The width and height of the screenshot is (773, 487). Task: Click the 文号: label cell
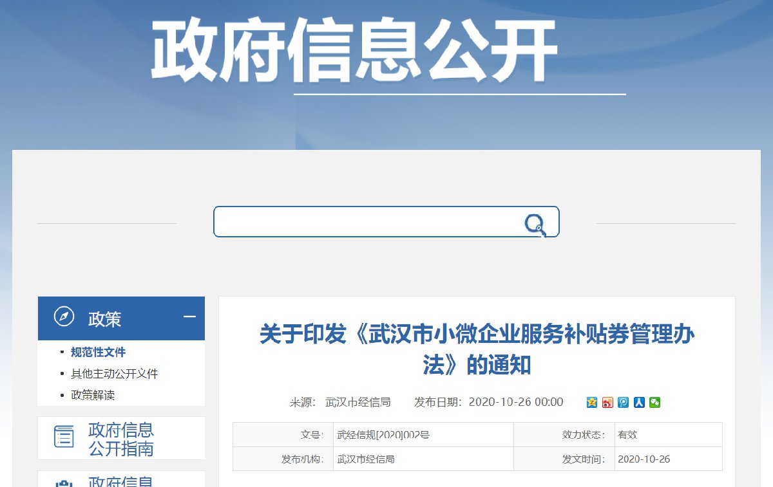[283, 435]
